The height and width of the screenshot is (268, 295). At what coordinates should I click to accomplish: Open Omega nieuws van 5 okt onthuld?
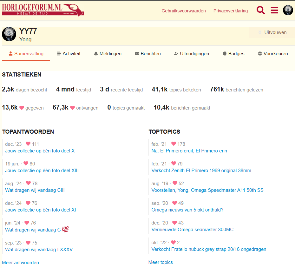tap(187, 210)
